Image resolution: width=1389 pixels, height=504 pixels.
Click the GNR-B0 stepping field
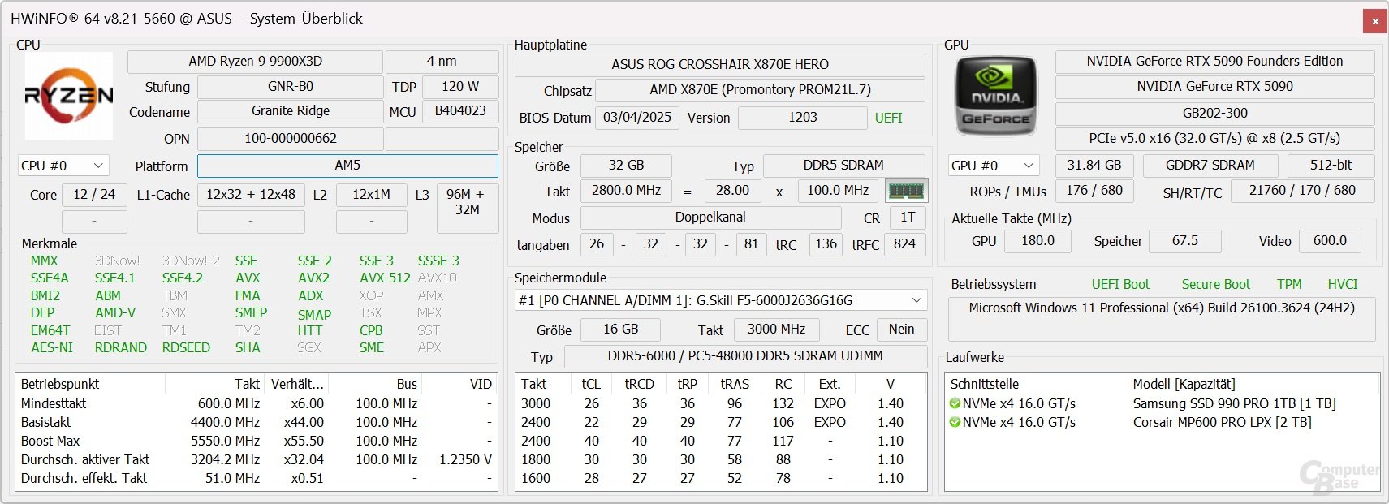pyautogui.click(x=291, y=87)
